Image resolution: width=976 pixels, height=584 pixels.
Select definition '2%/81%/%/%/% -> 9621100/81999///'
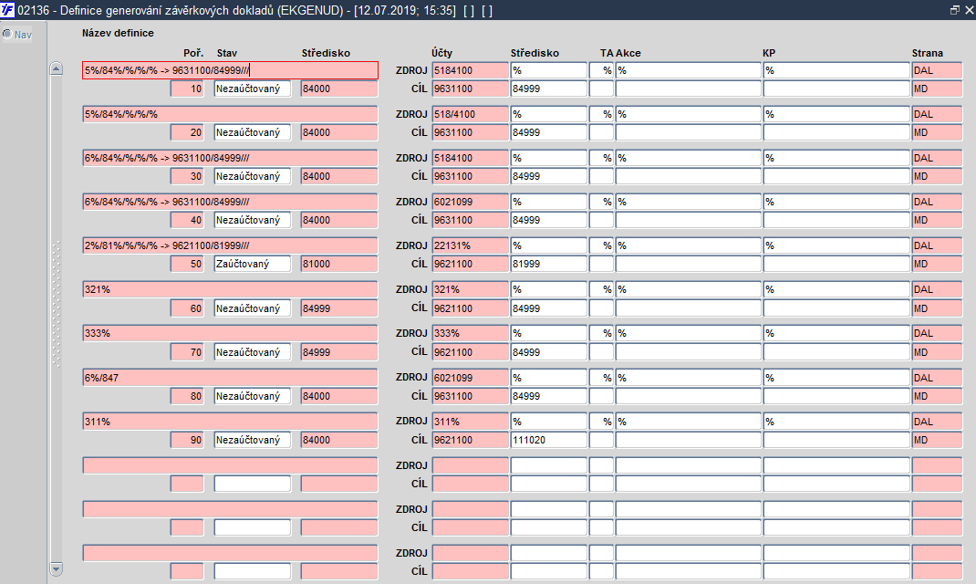point(230,245)
